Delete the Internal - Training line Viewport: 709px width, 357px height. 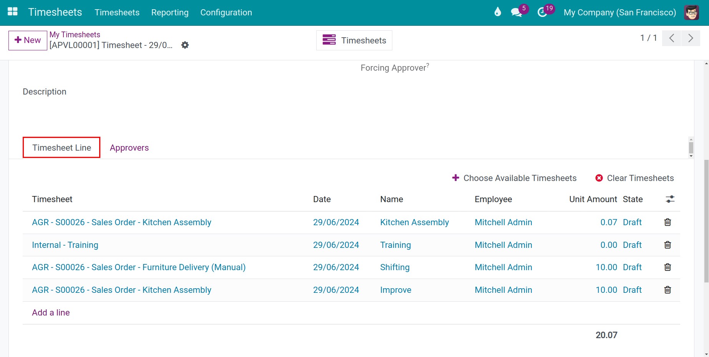668,245
